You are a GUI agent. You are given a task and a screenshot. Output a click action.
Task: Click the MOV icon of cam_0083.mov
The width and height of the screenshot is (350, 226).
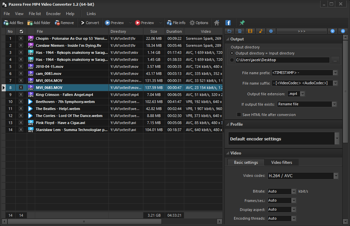click(x=31, y=74)
